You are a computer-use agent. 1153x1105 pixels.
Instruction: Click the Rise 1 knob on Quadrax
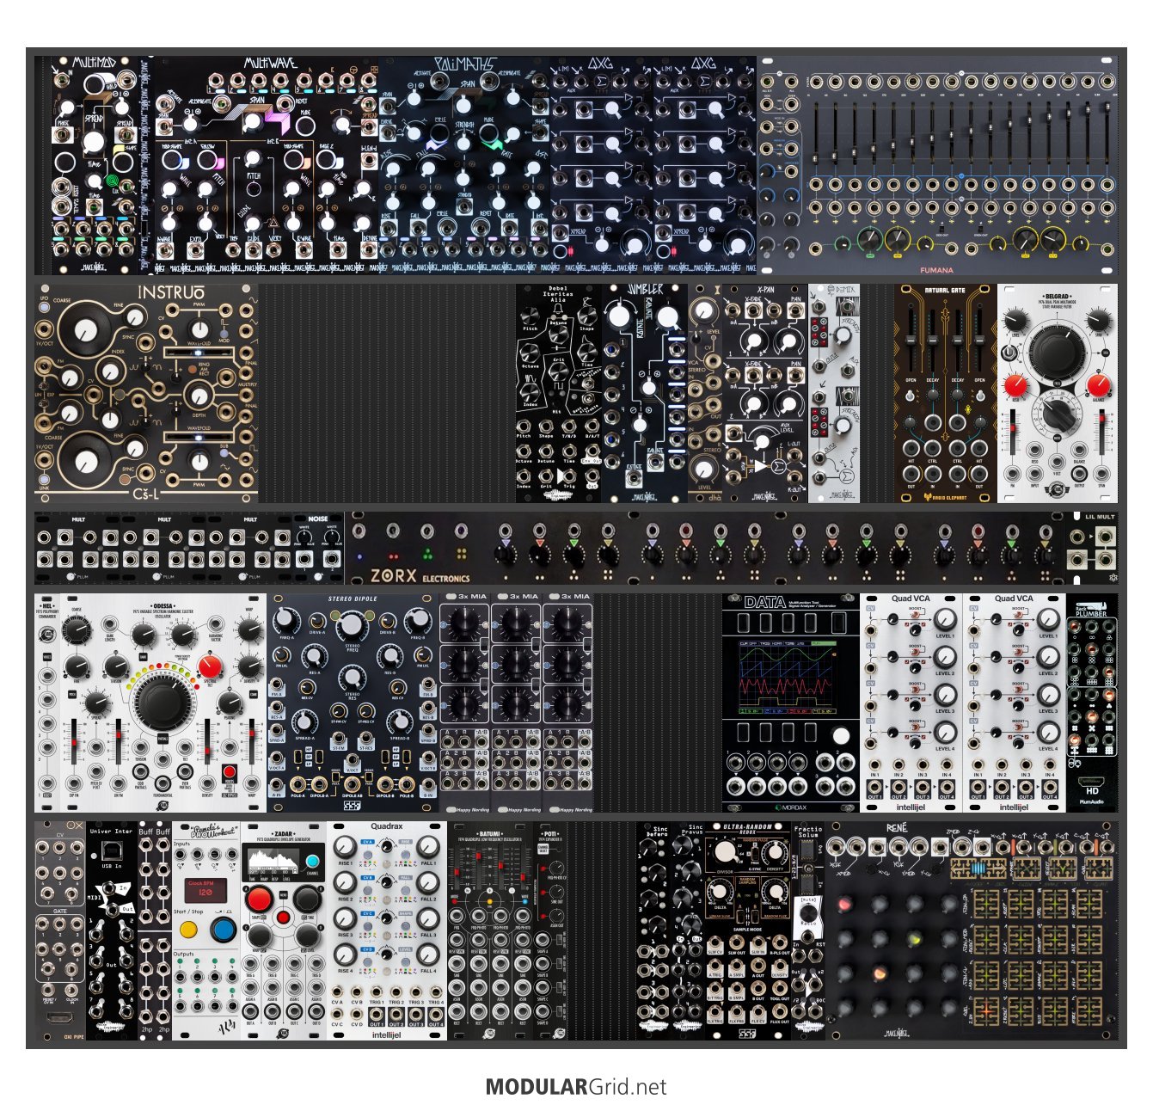[x=345, y=848]
